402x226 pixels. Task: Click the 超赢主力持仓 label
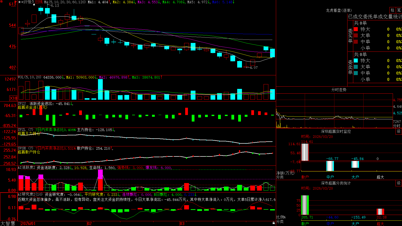[x=29, y=133]
